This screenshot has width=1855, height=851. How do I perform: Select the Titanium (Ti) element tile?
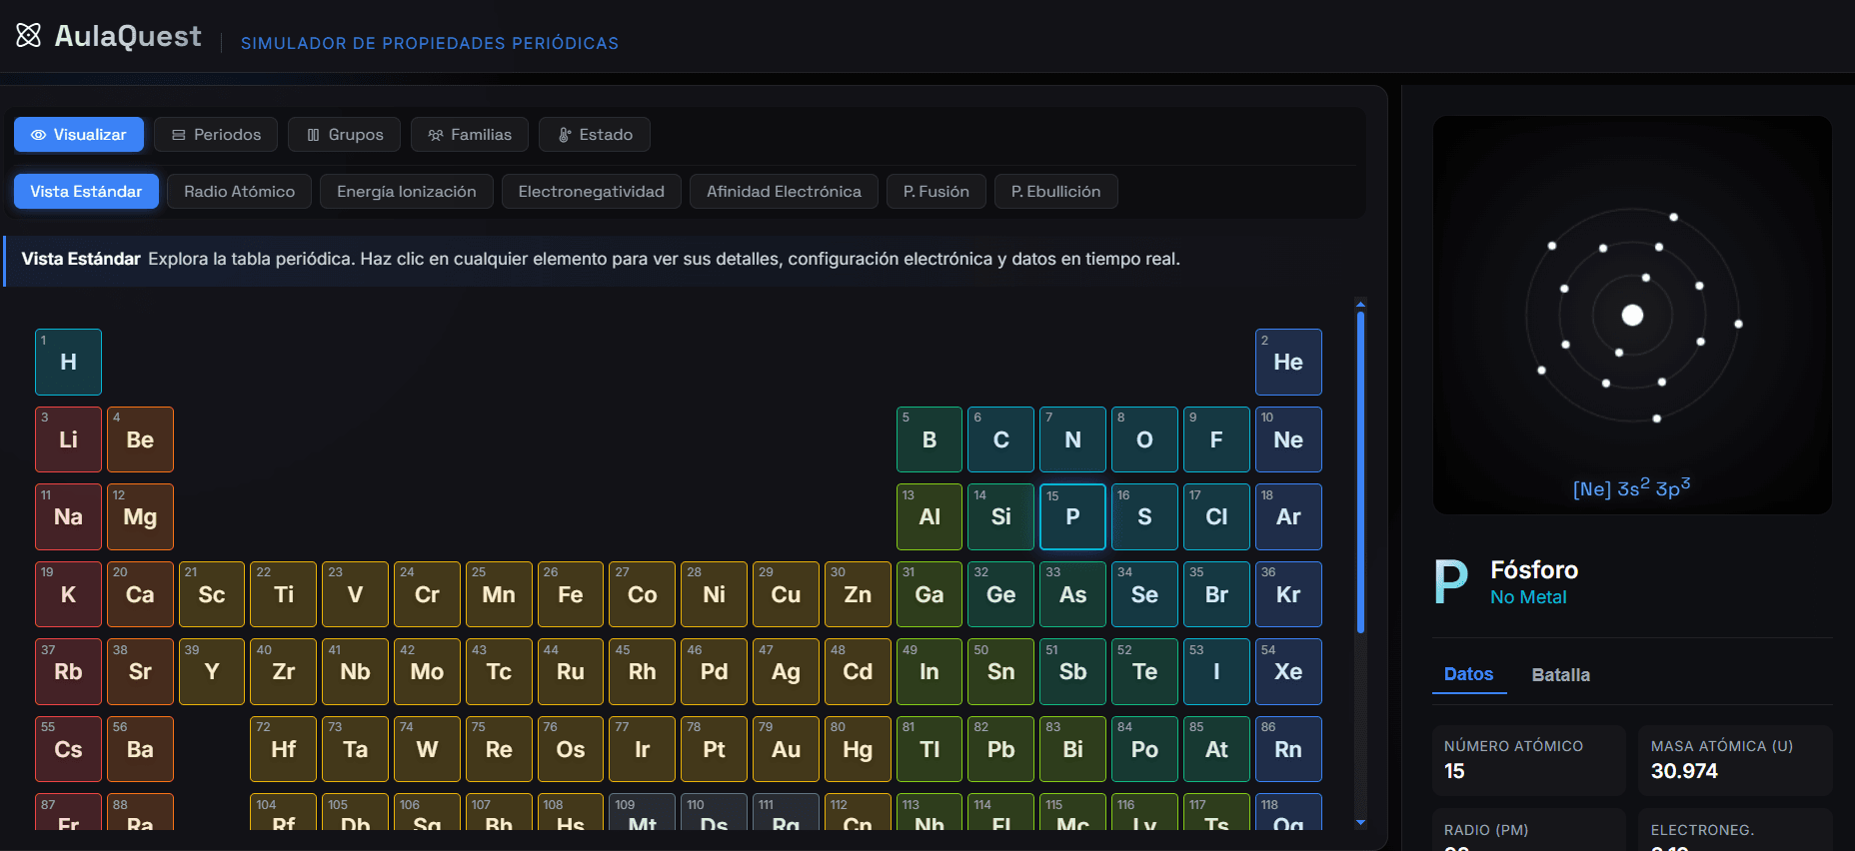(x=284, y=594)
